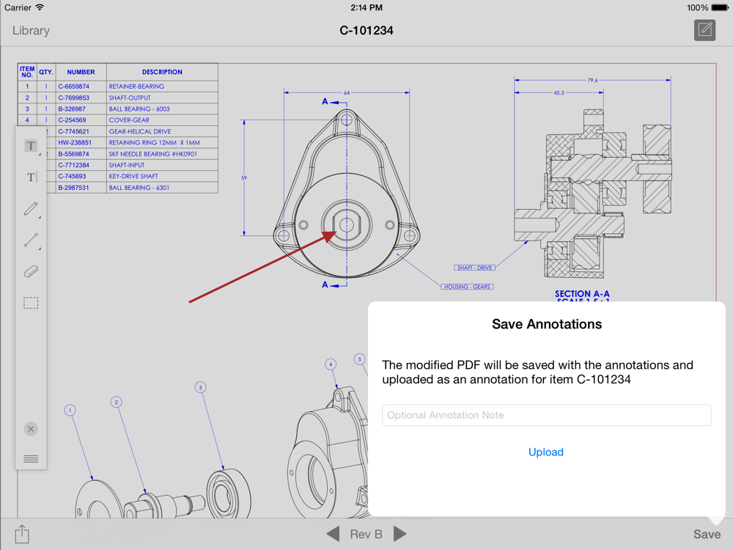Tap balloon number 5 in exploded view
The image size is (733, 550).
(359, 359)
